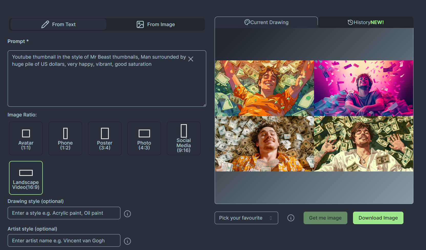Pick the Photo (4:3) ratio option
The width and height of the screenshot is (426, 250).
point(144,138)
